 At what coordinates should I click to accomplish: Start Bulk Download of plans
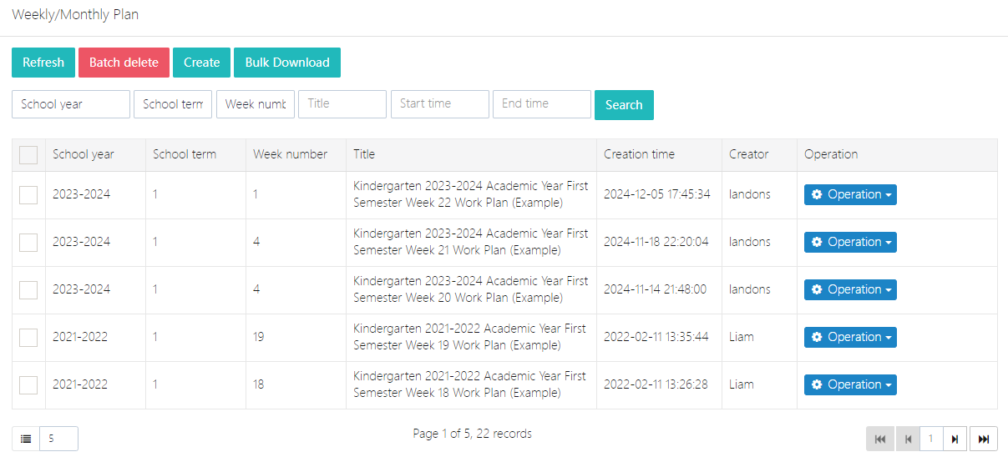pos(287,63)
